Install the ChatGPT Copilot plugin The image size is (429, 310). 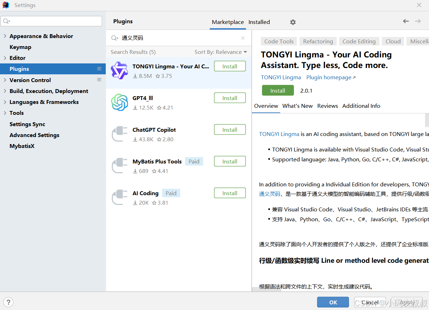230,130
